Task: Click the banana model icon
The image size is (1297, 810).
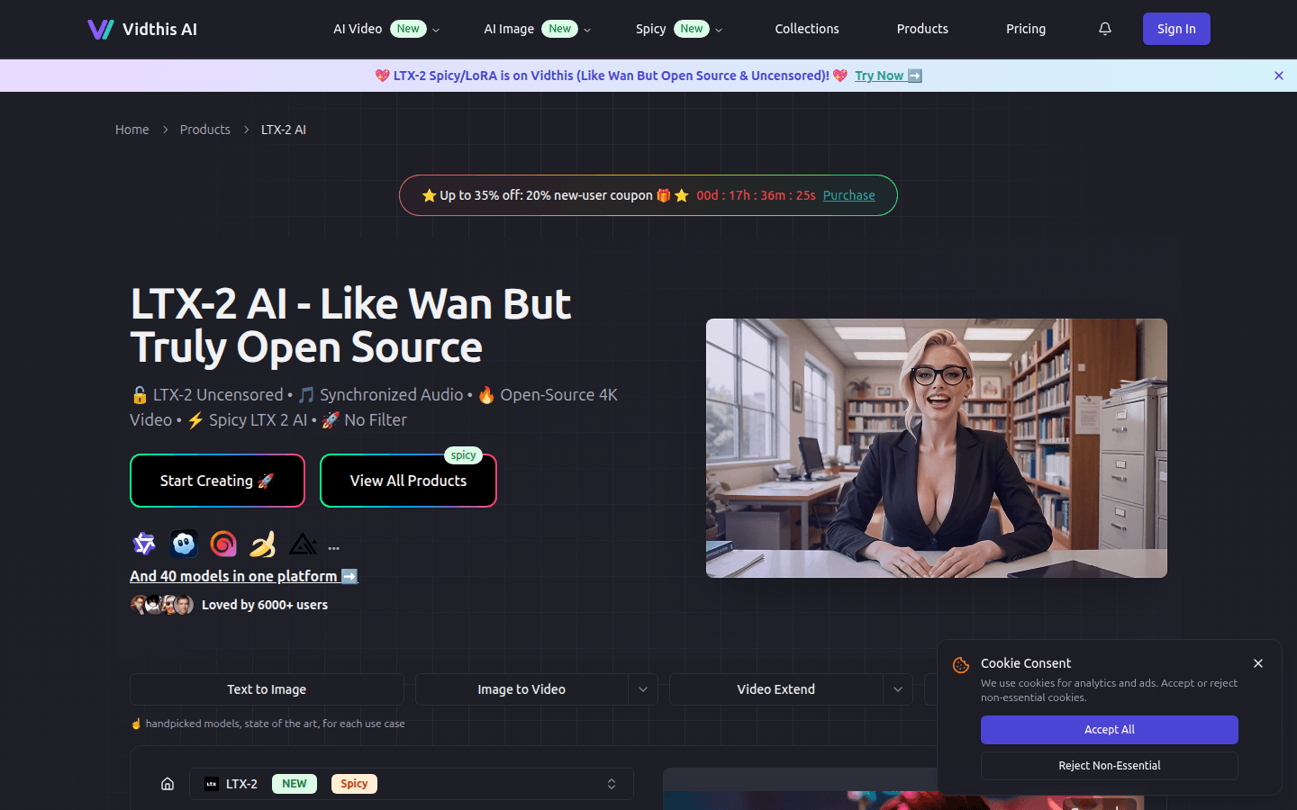Action: pyautogui.click(x=263, y=544)
